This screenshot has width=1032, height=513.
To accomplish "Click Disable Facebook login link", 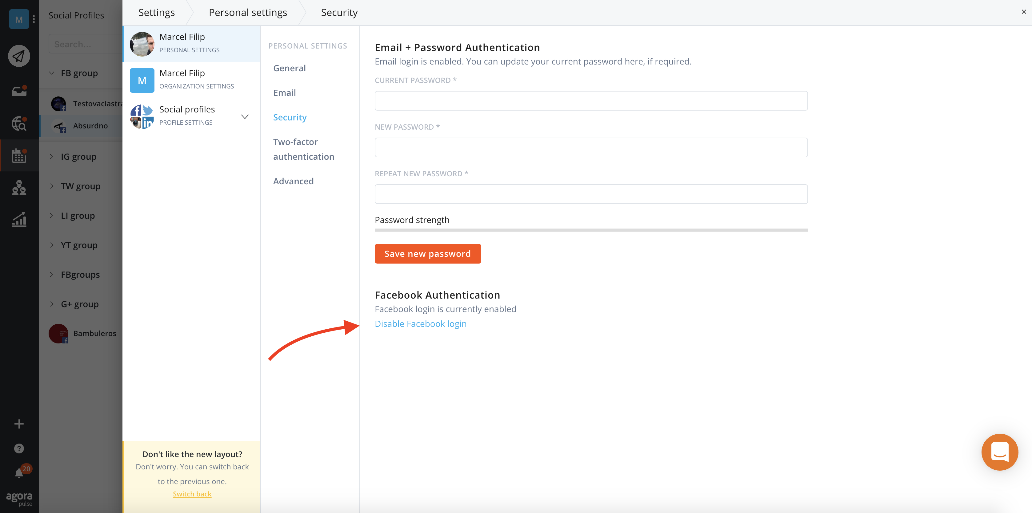I will click(x=420, y=323).
